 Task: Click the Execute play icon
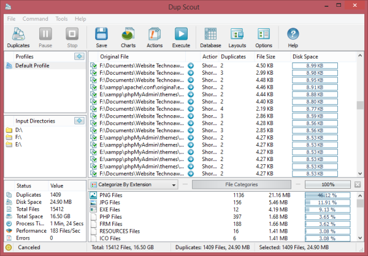pyautogui.click(x=181, y=34)
